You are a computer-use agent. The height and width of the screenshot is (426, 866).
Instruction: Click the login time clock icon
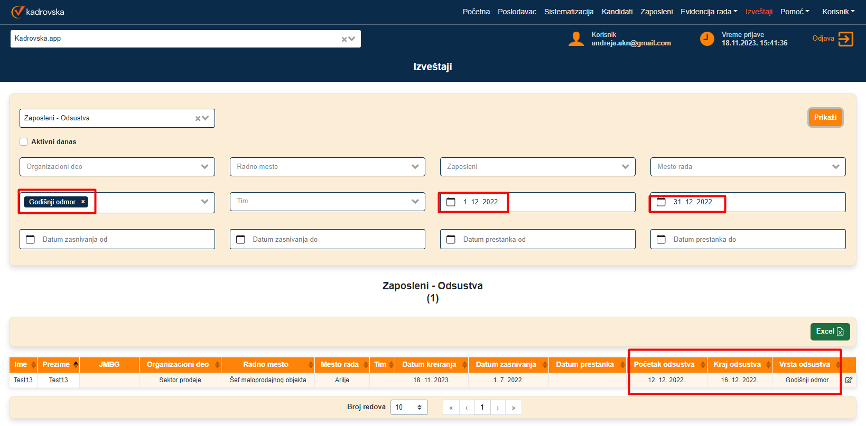[x=706, y=39]
